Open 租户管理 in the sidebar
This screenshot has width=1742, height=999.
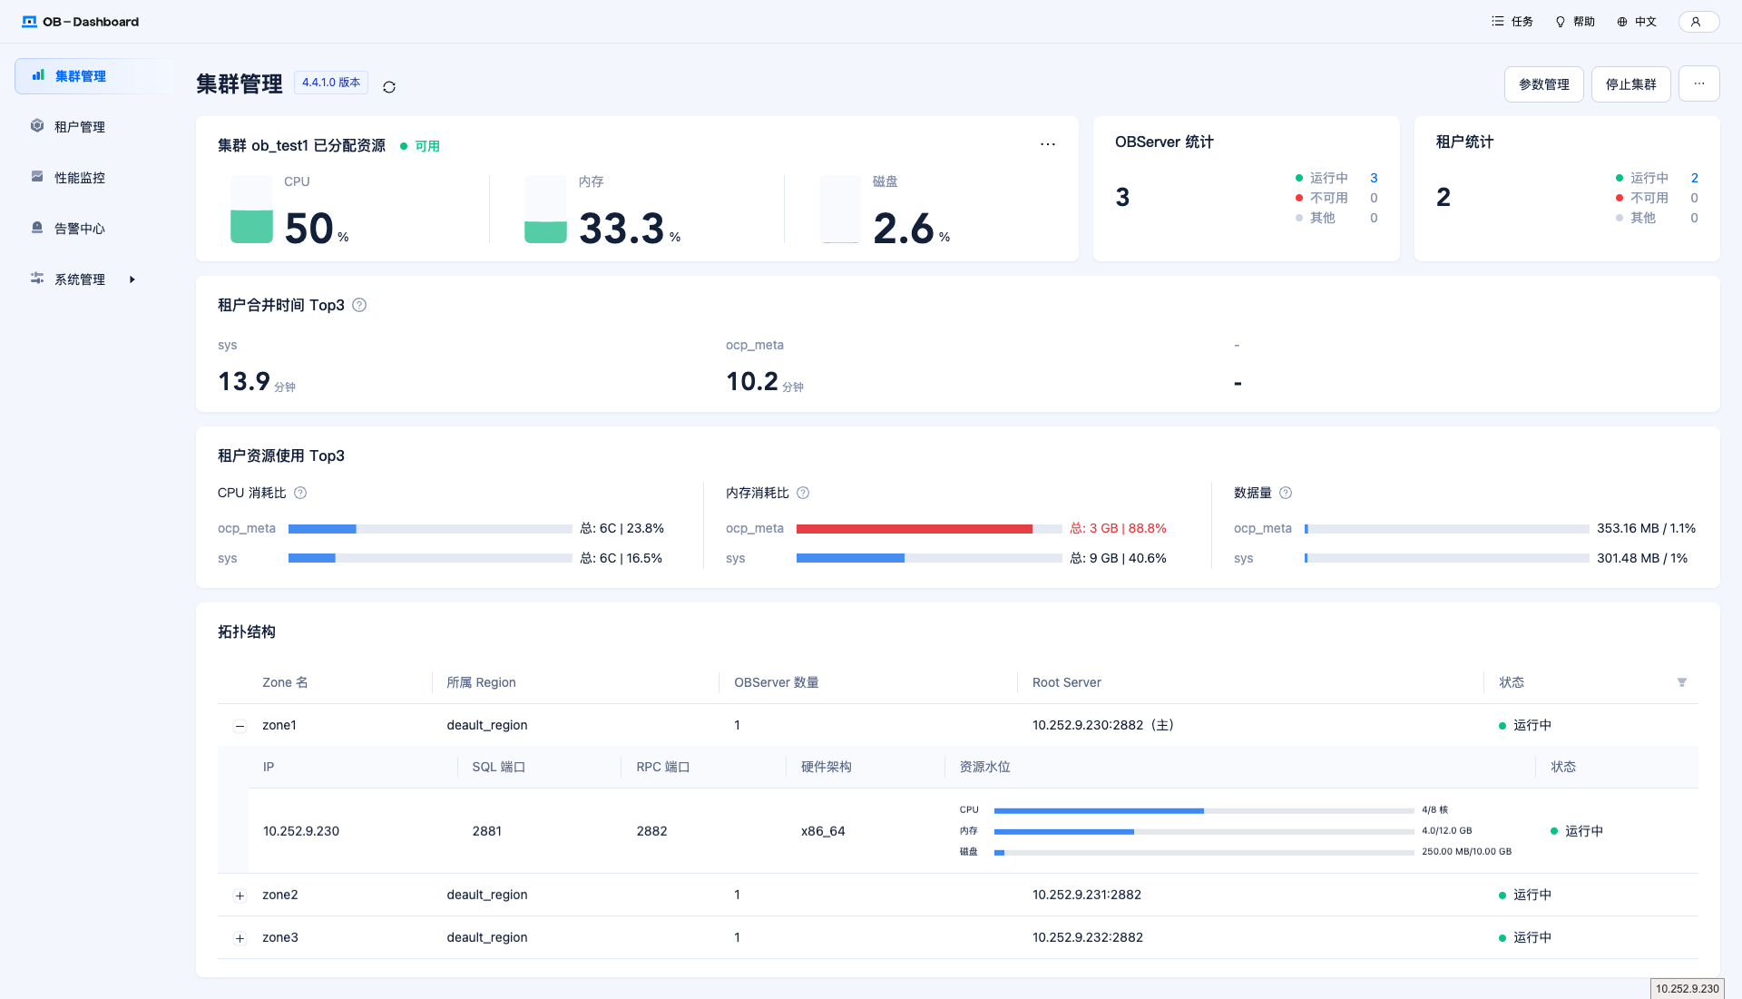80,127
